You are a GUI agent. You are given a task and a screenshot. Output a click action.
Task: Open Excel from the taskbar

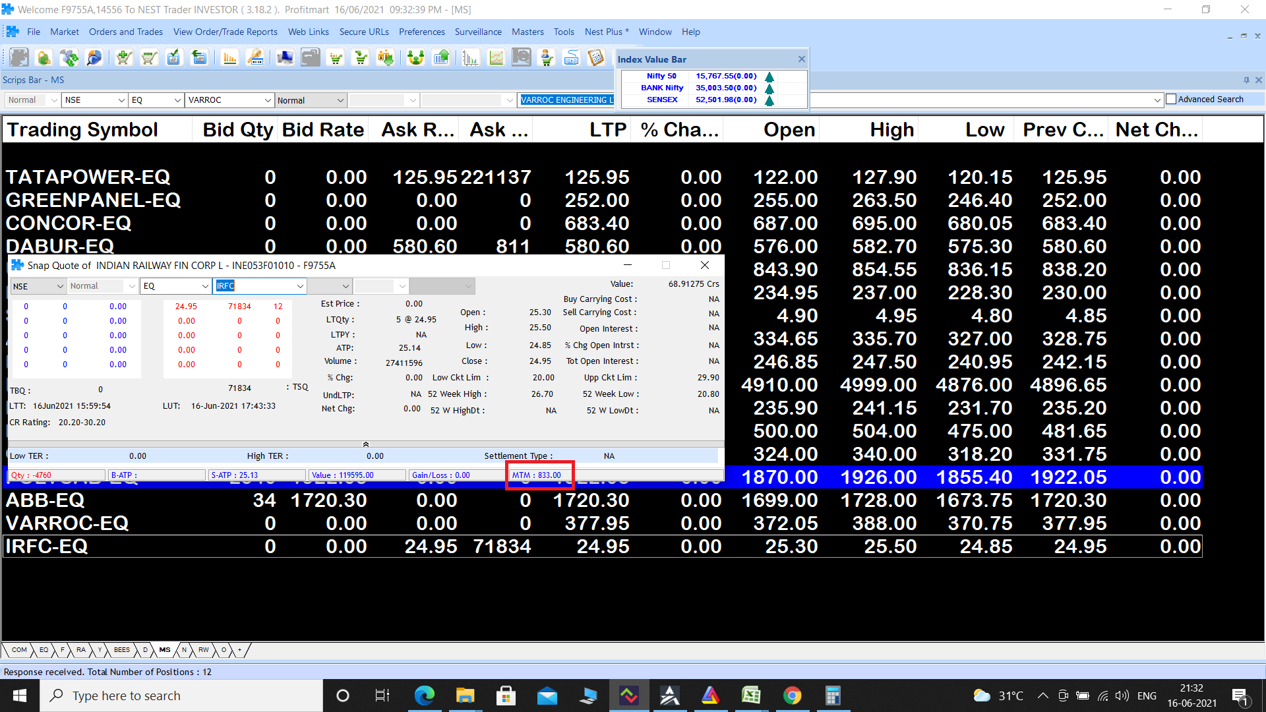point(751,696)
